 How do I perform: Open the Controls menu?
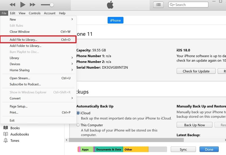coord(34,13)
